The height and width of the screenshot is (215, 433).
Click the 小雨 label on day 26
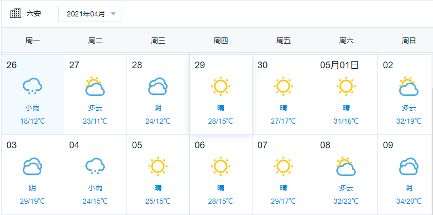click(32, 108)
